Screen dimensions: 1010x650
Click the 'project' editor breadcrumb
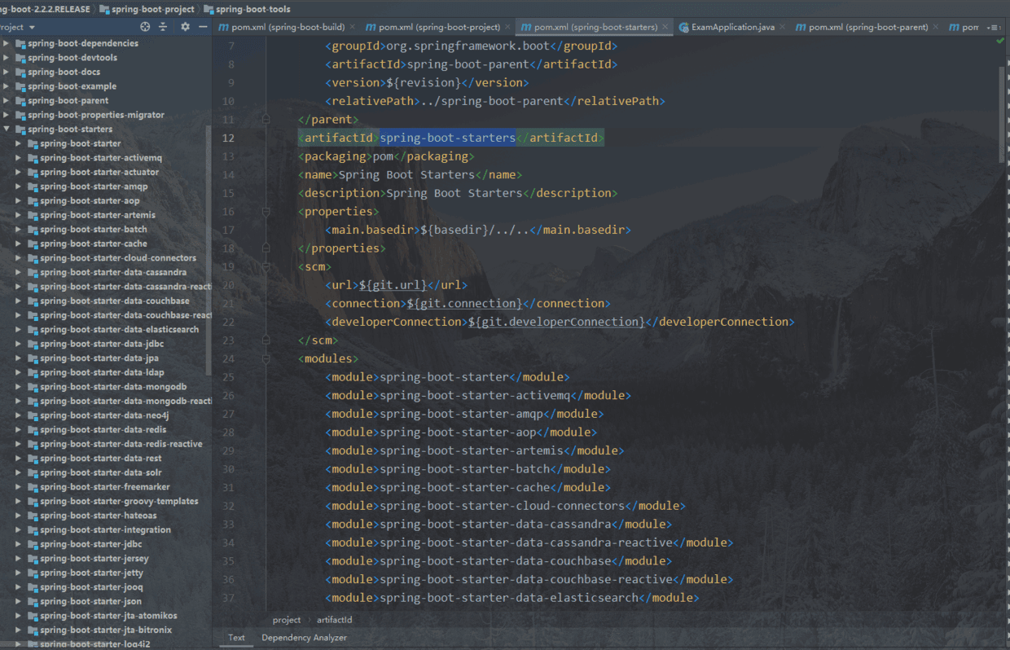(x=287, y=620)
